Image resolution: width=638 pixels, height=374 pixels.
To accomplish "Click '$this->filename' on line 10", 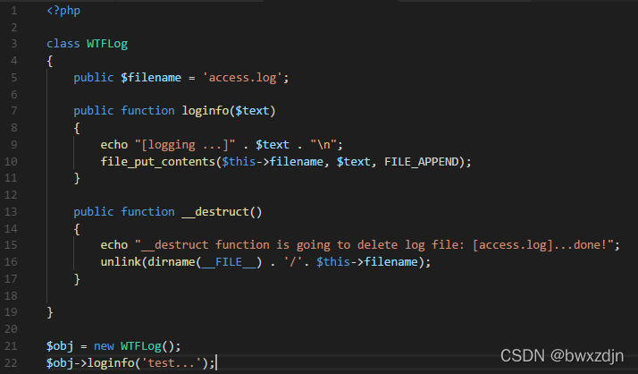I will 273,162.
